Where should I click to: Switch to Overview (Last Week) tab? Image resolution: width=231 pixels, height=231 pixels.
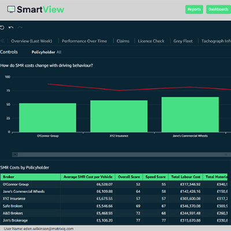coord(32,41)
